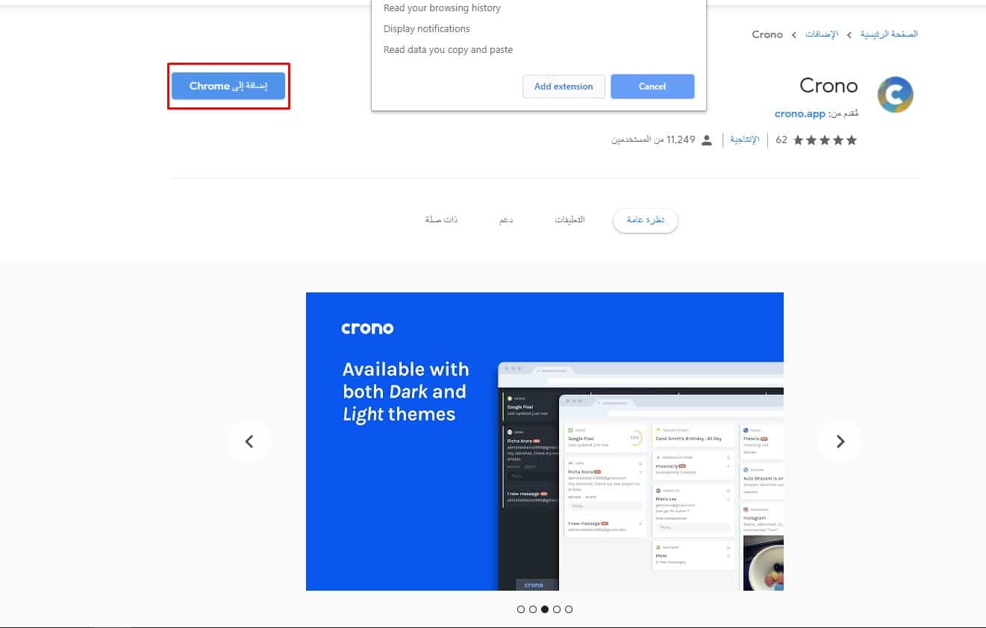Switch to the التعليقات reviews tab
The image size is (986, 628).
click(x=570, y=220)
